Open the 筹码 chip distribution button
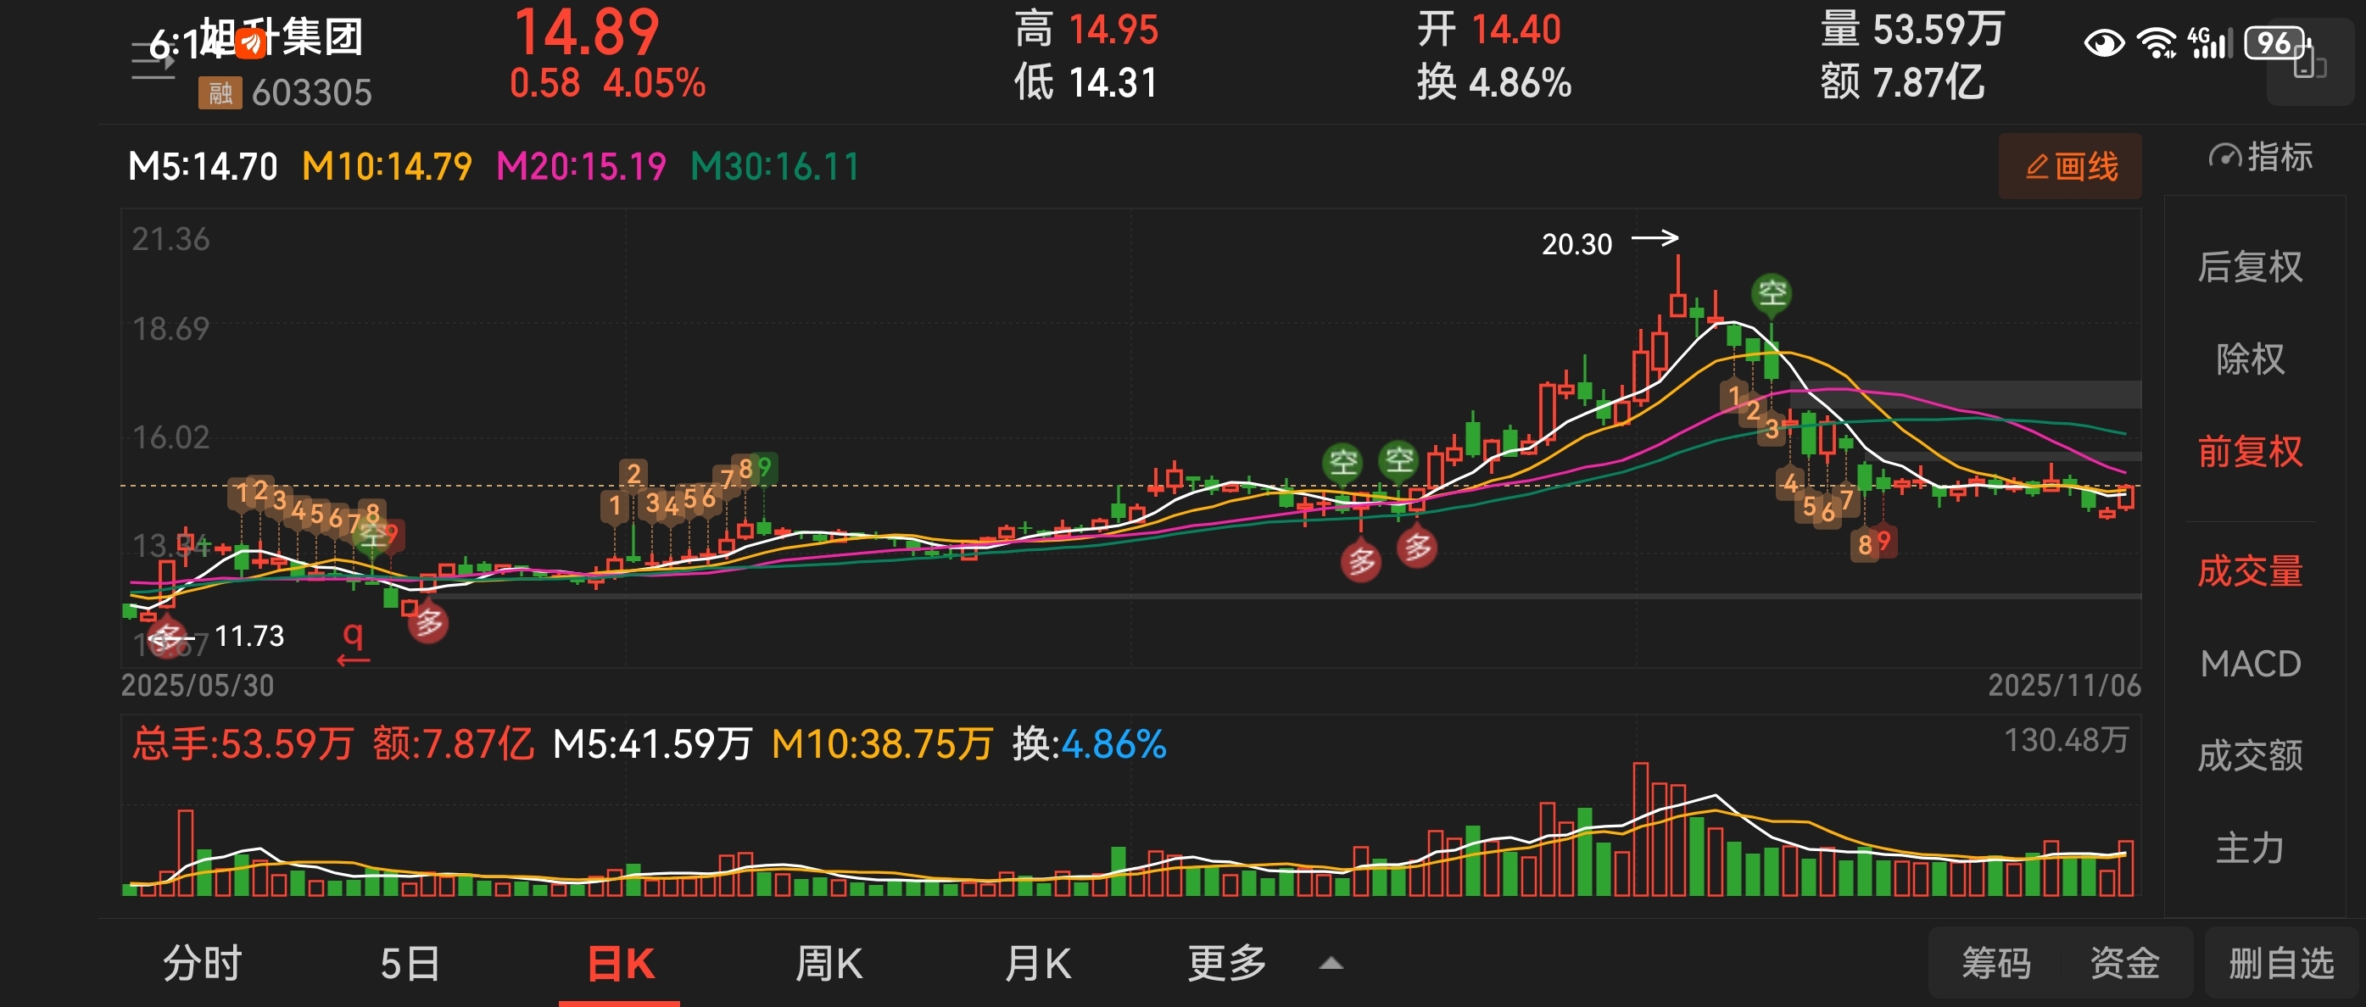The height and width of the screenshot is (1007, 2366). (1996, 964)
